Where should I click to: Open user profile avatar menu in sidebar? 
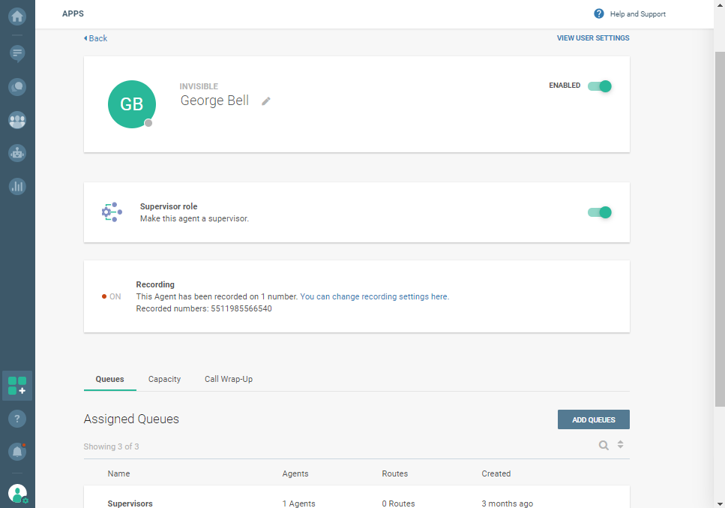pyautogui.click(x=16, y=493)
